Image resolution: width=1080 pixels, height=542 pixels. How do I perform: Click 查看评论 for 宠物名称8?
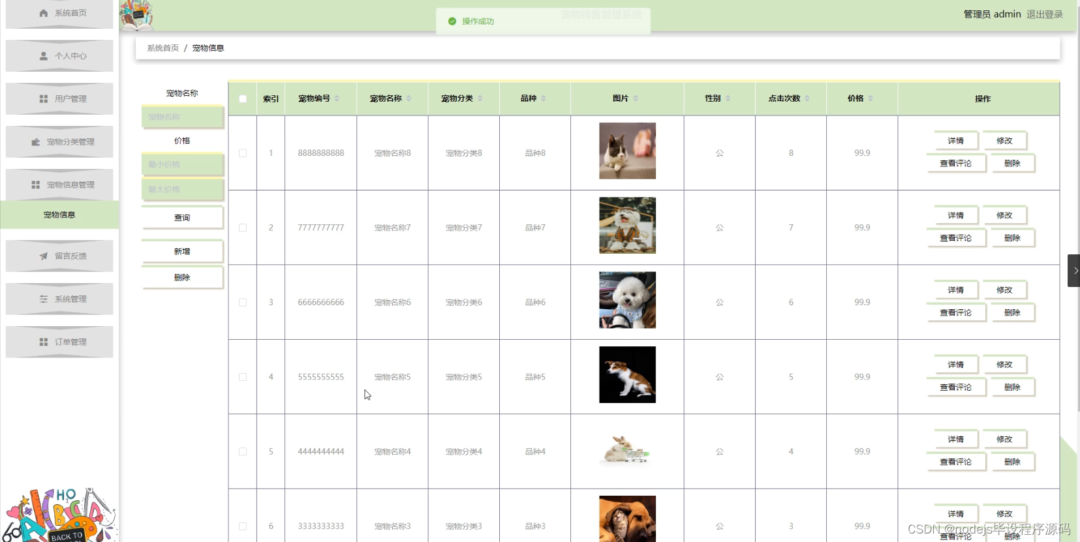[955, 164]
